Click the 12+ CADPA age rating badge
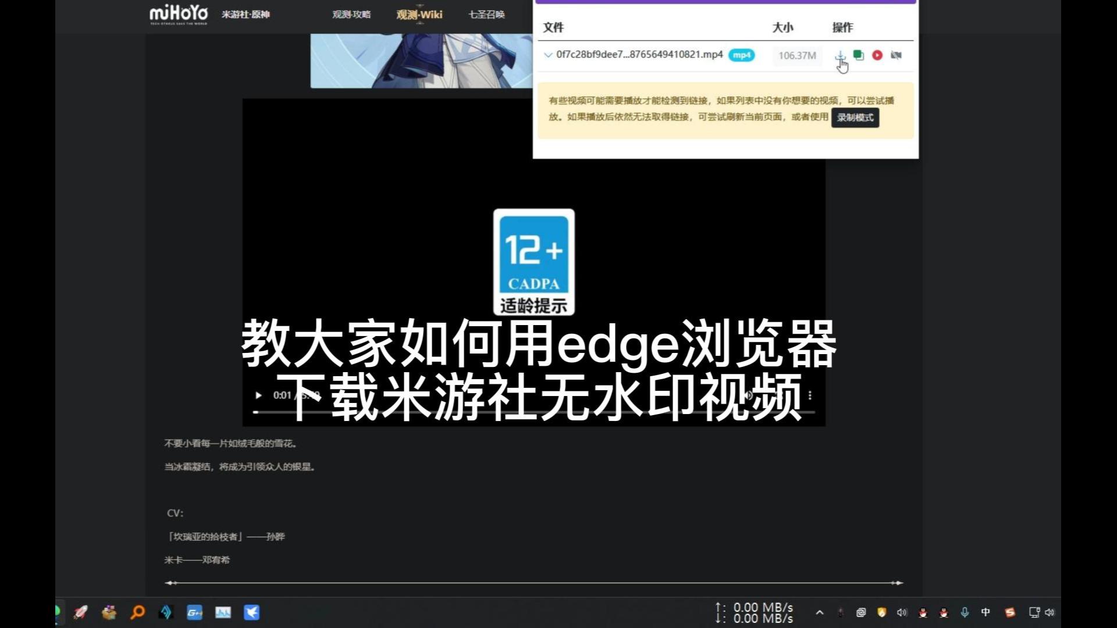This screenshot has height=628, width=1117. [534, 262]
